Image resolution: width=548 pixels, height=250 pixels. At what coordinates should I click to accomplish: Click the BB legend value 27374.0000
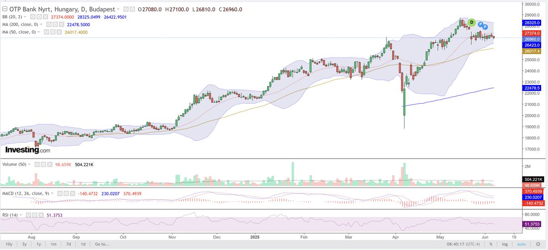(62, 17)
